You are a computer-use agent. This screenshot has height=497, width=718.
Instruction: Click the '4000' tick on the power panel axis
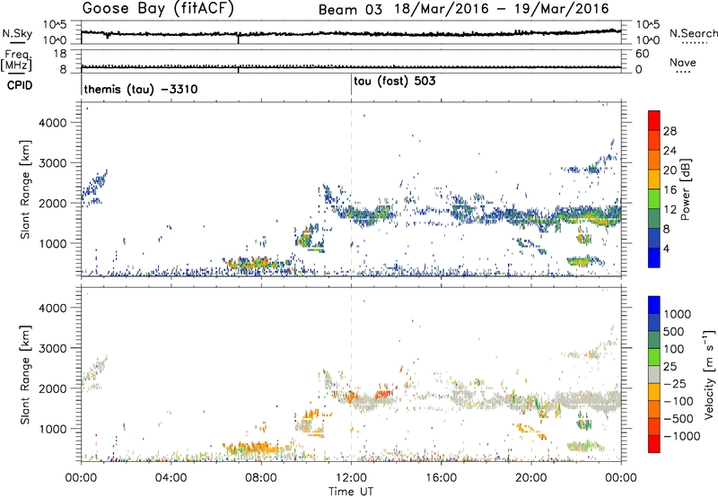(x=53, y=123)
